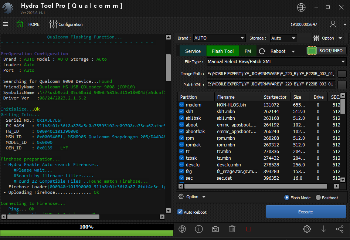Uncheck the rpm partition checkbox
Image resolution: width=350 pixels, height=240 pixels.
click(x=181, y=138)
